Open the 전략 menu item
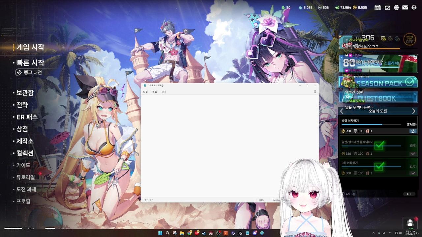The width and height of the screenshot is (422, 237). pyautogui.click(x=22, y=105)
